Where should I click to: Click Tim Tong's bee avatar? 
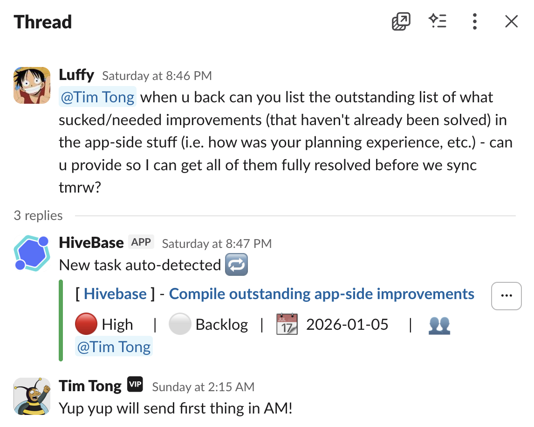coord(32,396)
